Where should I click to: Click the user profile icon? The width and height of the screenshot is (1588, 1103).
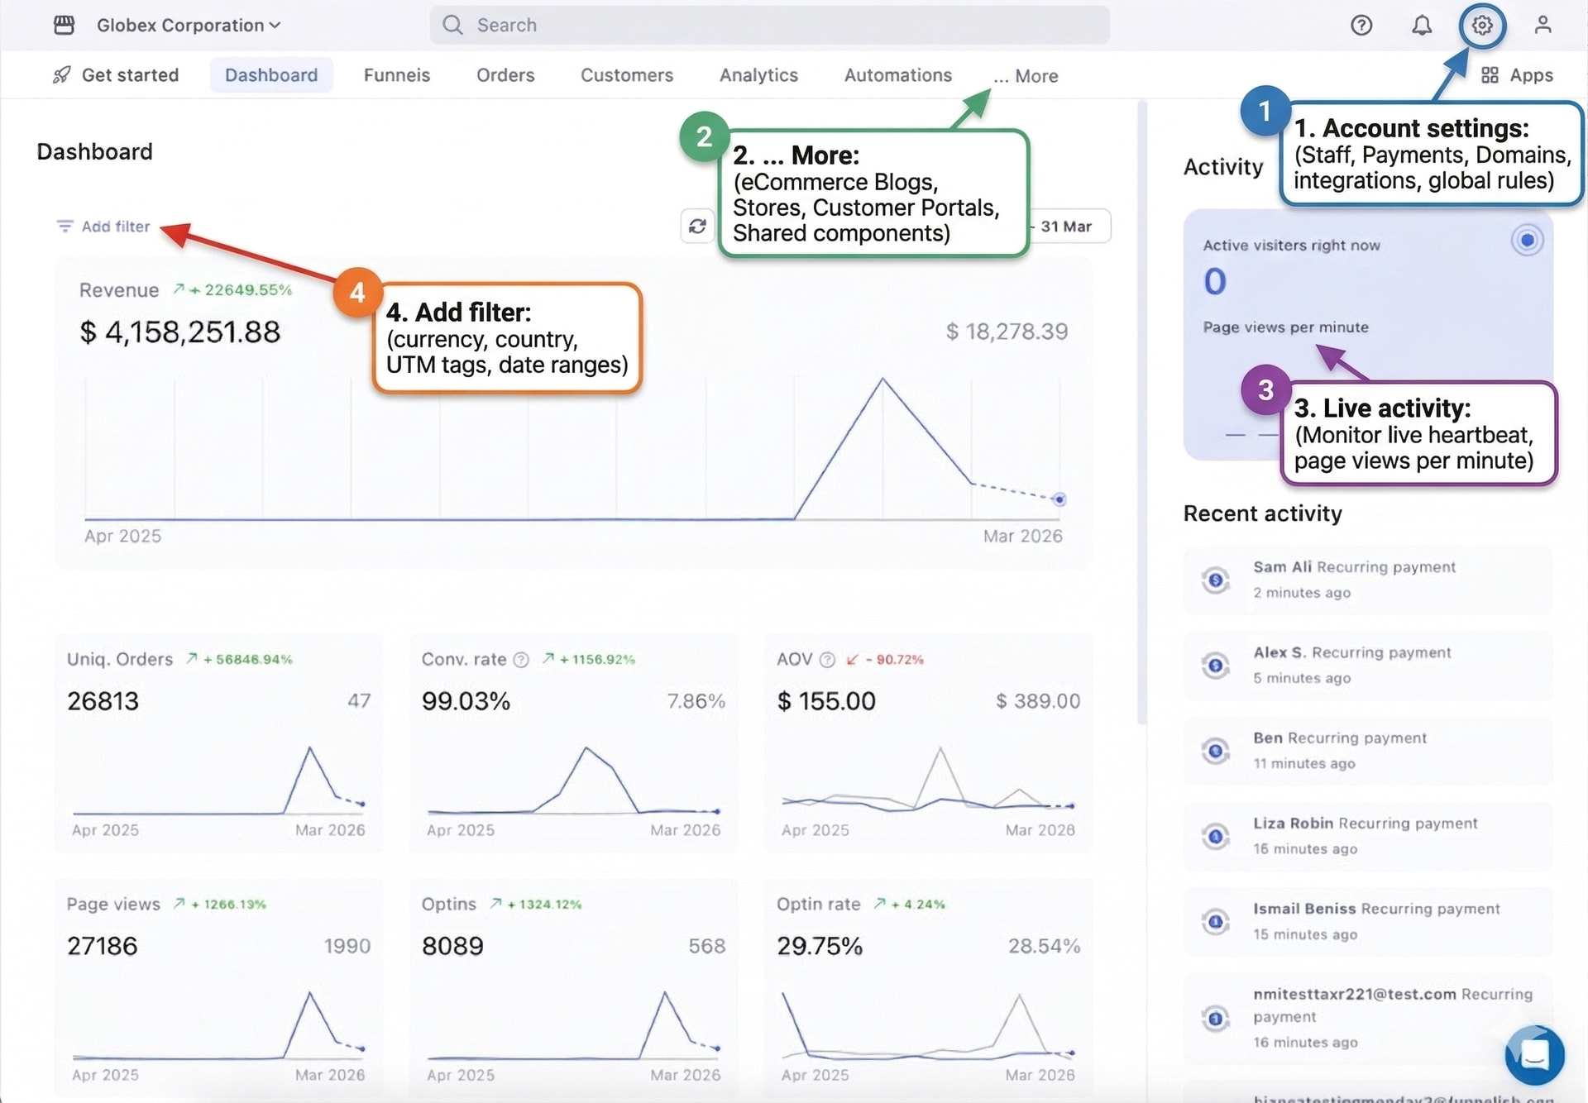pos(1542,25)
